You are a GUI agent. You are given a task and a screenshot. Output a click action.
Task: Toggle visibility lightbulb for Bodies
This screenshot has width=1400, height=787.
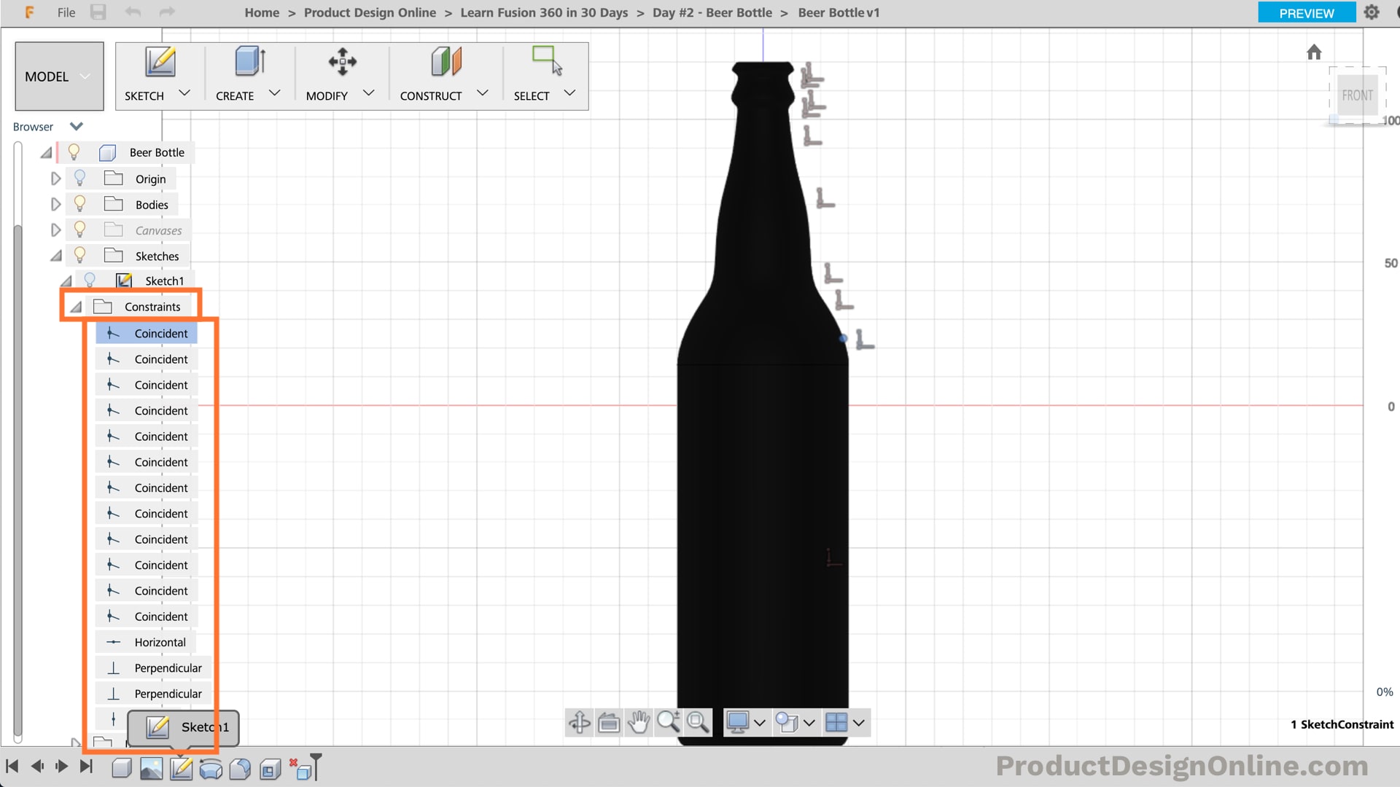click(80, 204)
